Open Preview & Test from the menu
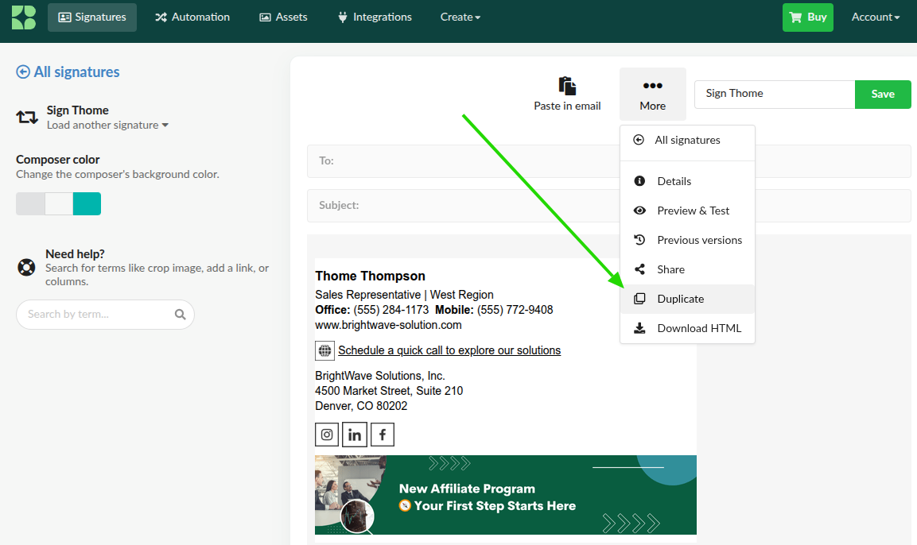 coord(693,211)
